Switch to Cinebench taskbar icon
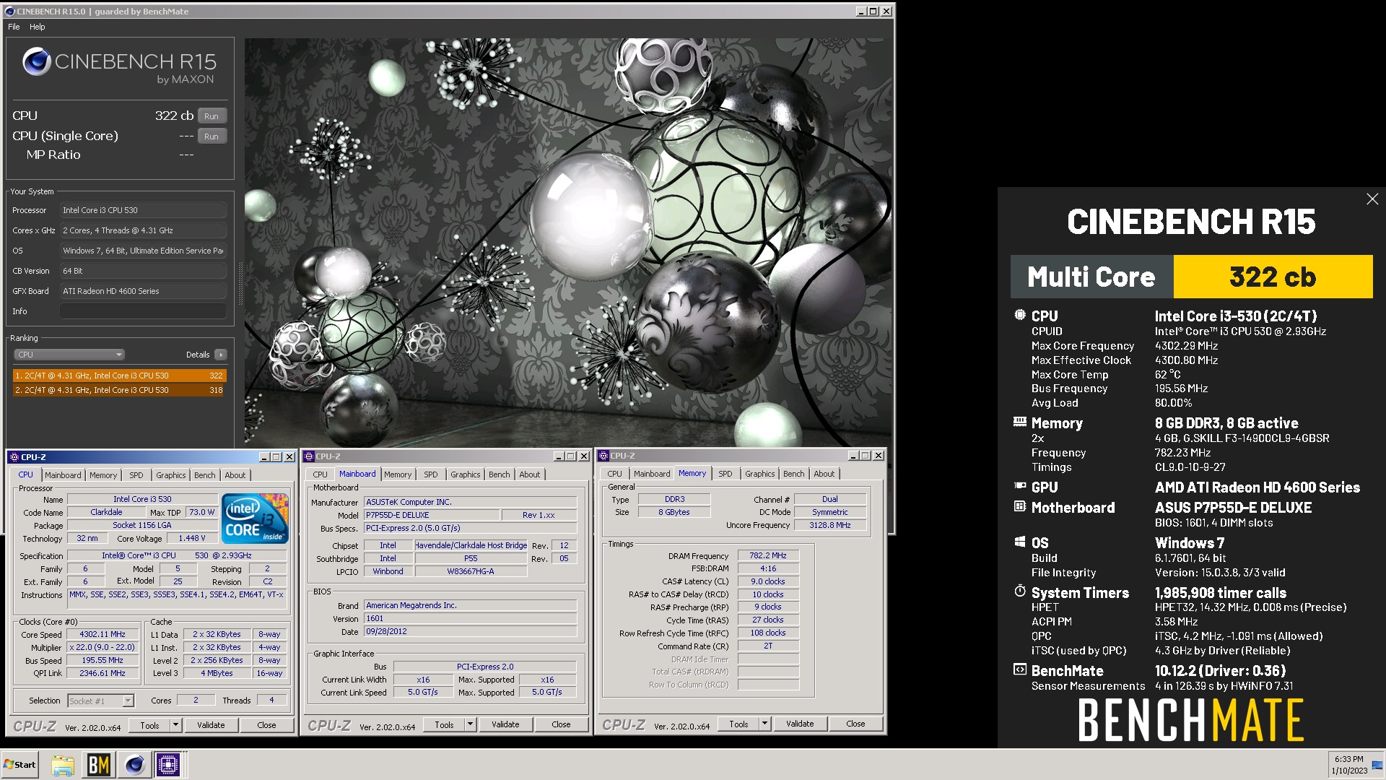Screen dimensions: 1386x780 point(134,765)
